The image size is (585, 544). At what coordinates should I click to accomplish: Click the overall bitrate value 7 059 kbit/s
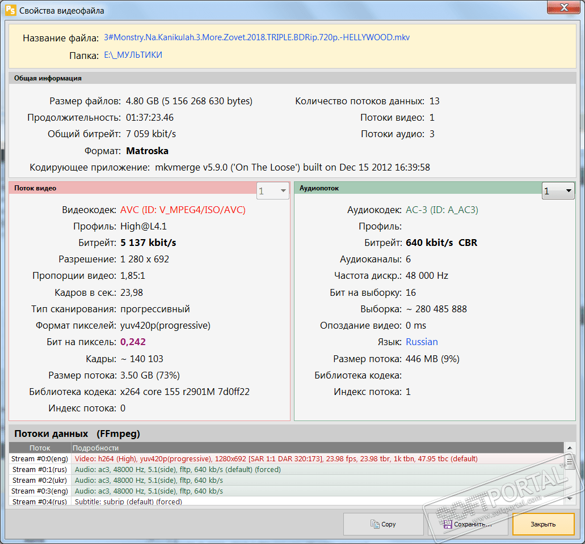[x=151, y=134]
